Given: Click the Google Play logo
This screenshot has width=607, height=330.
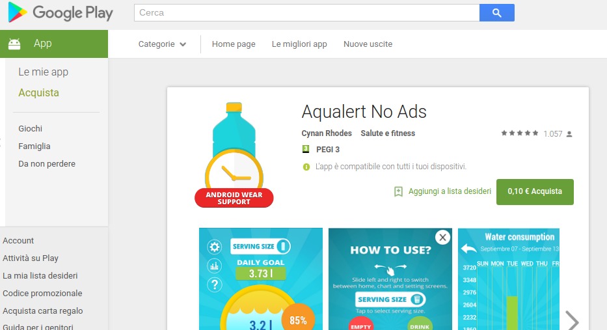Looking at the screenshot, I should [x=61, y=13].
